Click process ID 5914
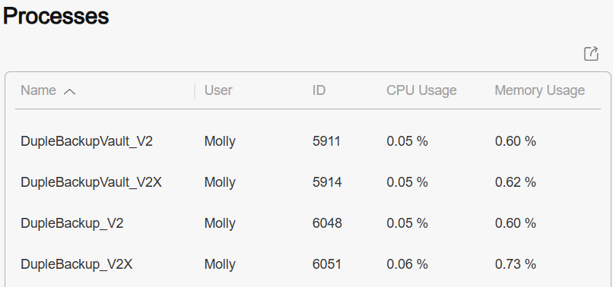Screen dimensions: 613x287 pyautogui.click(x=327, y=182)
